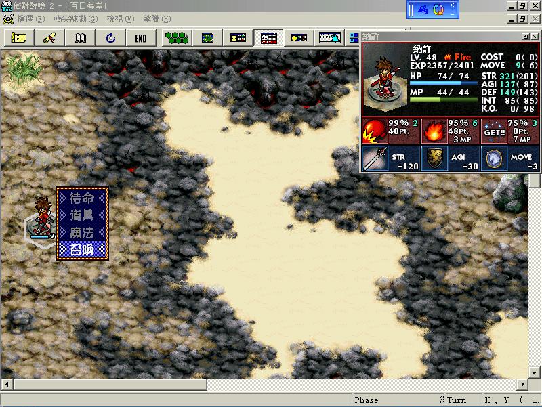Toggle the pressed red status panel toolbar icon
542x407 pixels.
268,38
